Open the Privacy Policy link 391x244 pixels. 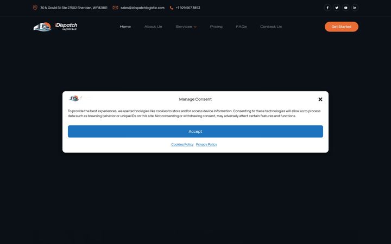coord(206,144)
